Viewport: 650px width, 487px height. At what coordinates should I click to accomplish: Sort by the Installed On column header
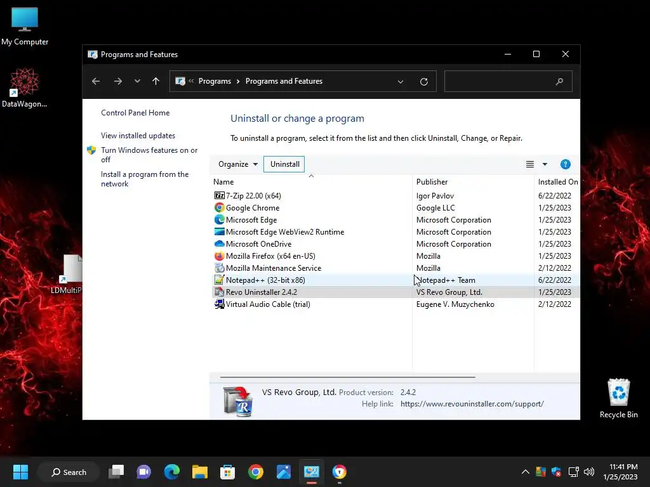coord(557,182)
